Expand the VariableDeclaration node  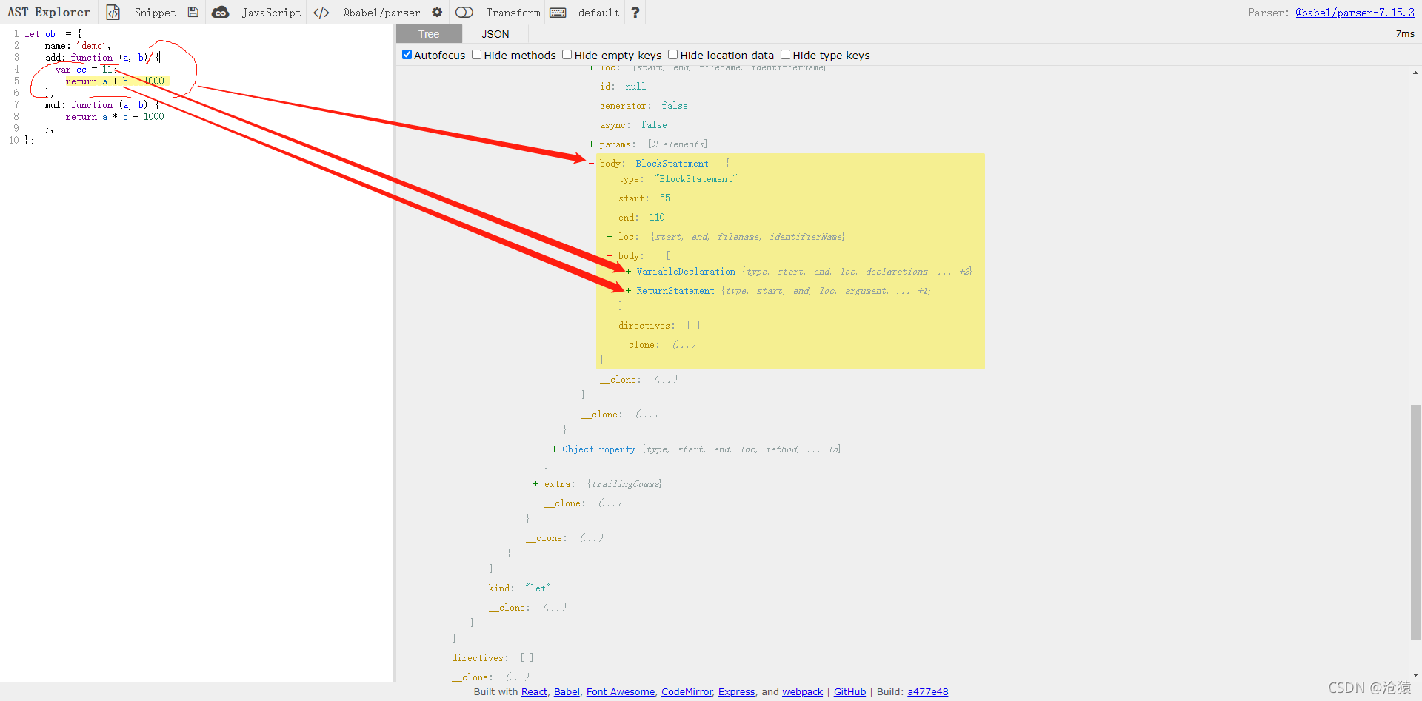click(628, 272)
